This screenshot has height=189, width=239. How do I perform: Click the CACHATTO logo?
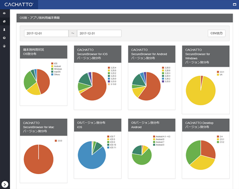(18, 5)
